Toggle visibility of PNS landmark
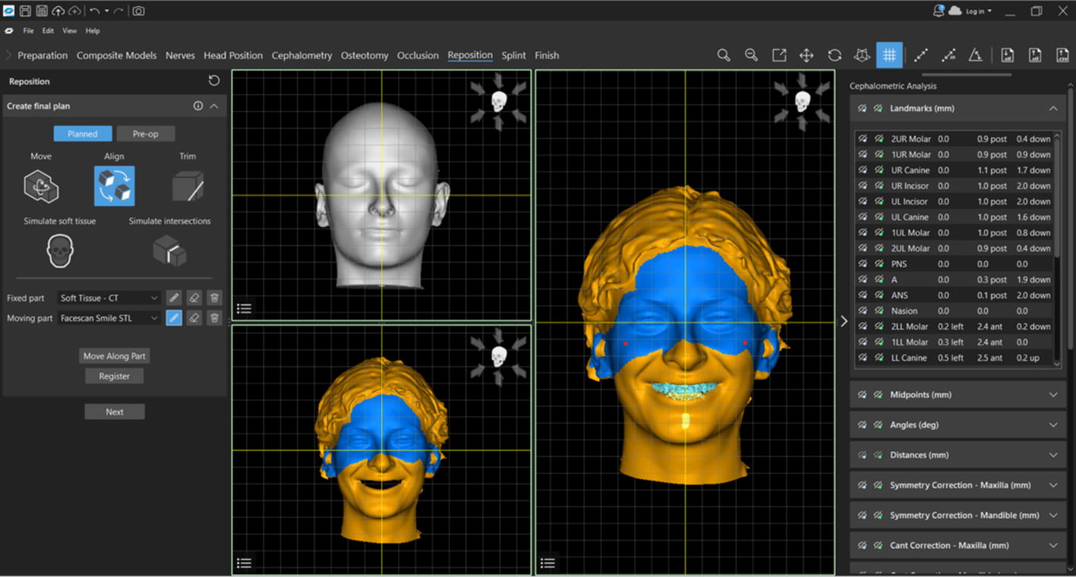Screen dimensions: 1076x577 click(863, 264)
